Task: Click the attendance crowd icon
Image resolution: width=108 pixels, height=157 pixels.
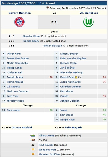Action: point(33,140)
